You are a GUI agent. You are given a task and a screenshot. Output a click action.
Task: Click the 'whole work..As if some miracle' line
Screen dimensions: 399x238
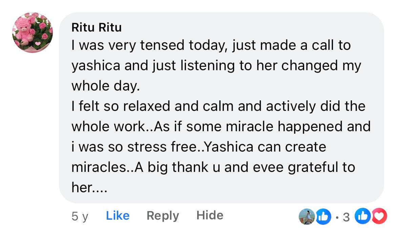pyautogui.click(x=221, y=126)
